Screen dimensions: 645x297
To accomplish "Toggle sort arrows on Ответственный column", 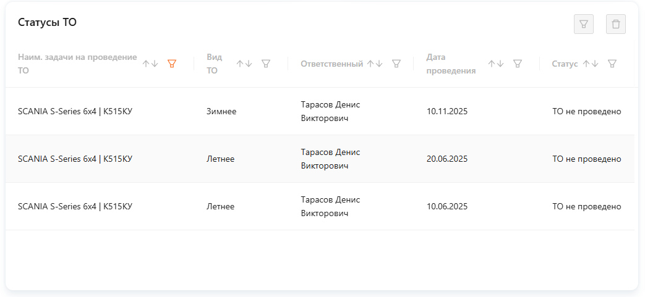I will [374, 64].
